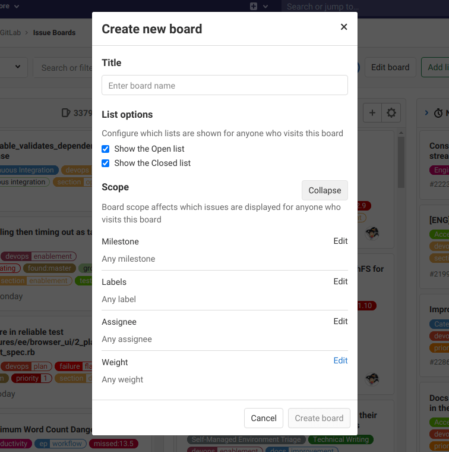Expand the collapsed milestone list chevron

pyautogui.click(x=426, y=112)
